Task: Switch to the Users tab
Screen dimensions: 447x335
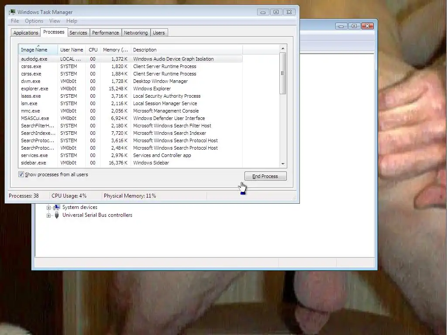Action: pyautogui.click(x=159, y=33)
